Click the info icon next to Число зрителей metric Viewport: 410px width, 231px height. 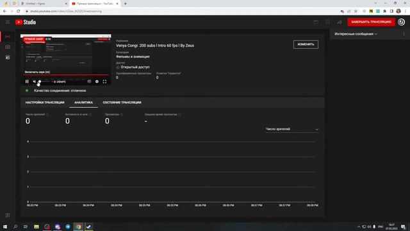pos(47,114)
